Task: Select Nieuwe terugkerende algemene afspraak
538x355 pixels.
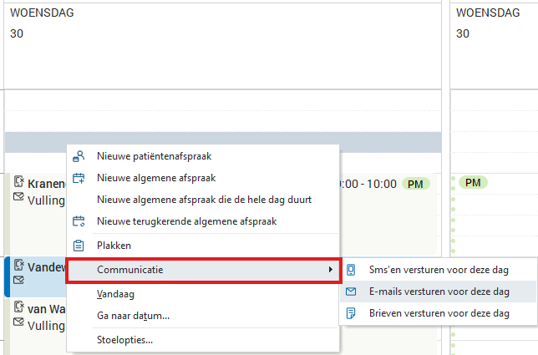Action: [x=186, y=221]
